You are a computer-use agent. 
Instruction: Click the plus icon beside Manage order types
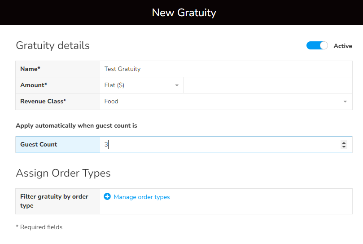pyautogui.click(x=107, y=197)
